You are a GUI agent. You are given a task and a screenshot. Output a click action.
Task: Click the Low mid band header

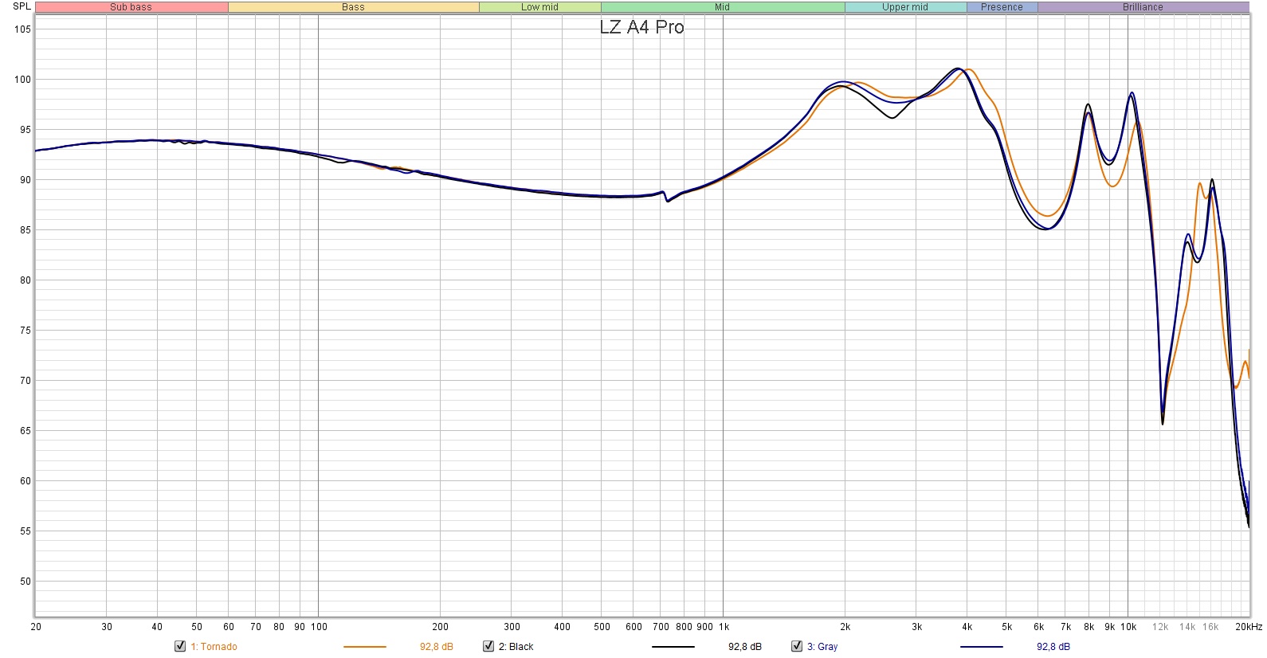click(x=539, y=7)
